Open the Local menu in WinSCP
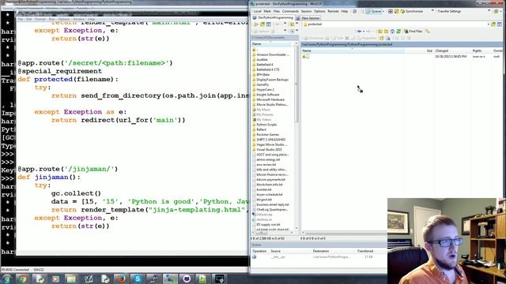This screenshot has height=284, width=506. click(x=257, y=11)
